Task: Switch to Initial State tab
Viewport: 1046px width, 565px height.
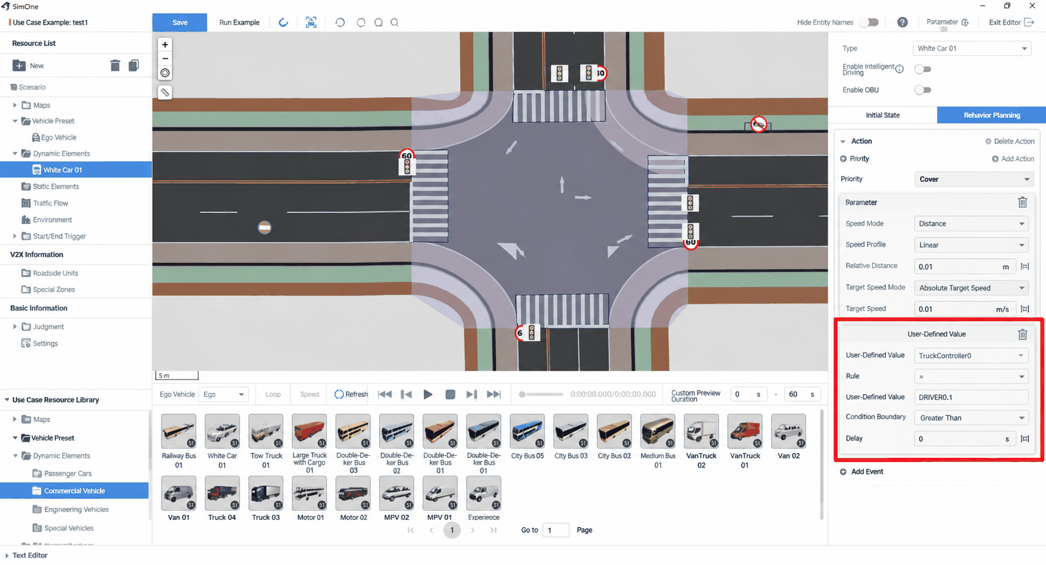Action: [882, 115]
